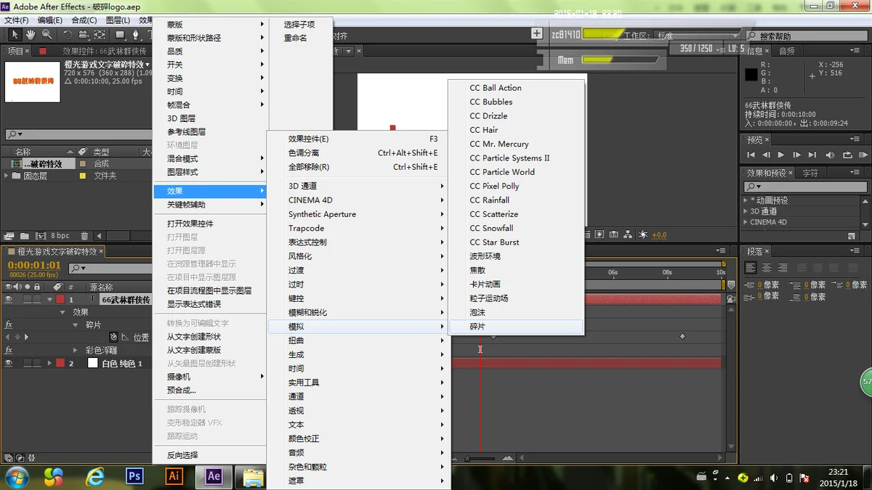Click 8 bpc color depth button
This screenshot has width=872, height=490.
[x=60, y=236]
